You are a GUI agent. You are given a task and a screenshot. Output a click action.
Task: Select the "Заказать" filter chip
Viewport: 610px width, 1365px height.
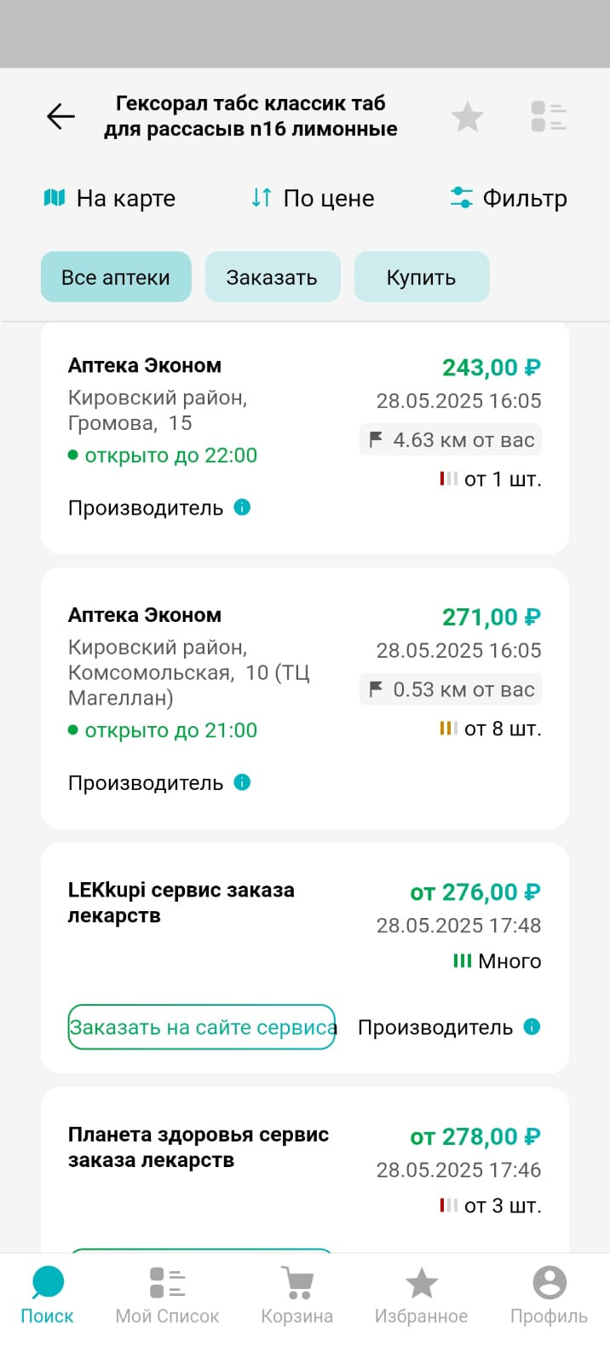click(273, 276)
